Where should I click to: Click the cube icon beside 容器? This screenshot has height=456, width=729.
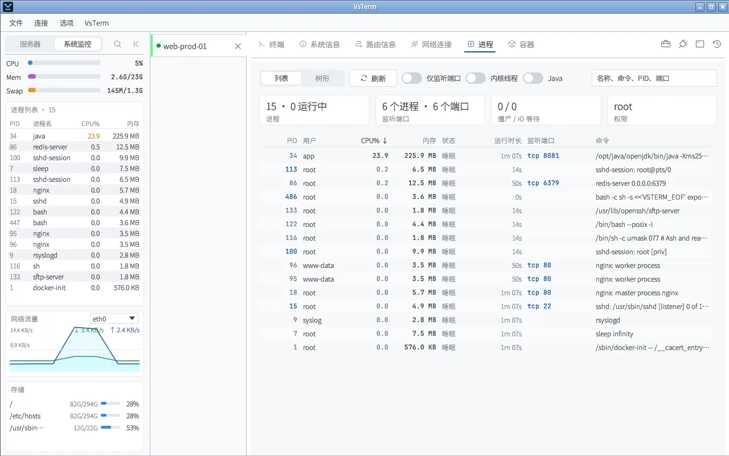512,44
